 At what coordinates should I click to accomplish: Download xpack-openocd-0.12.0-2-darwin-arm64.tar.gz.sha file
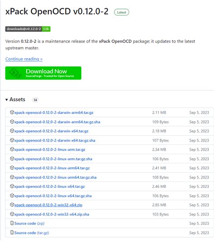(57, 122)
